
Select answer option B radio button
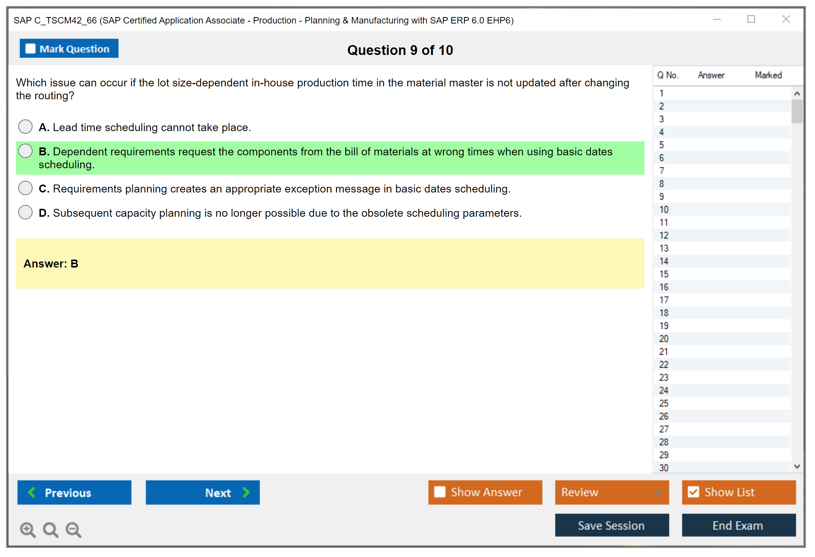(25, 151)
